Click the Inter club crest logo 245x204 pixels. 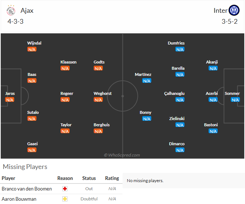234,10
